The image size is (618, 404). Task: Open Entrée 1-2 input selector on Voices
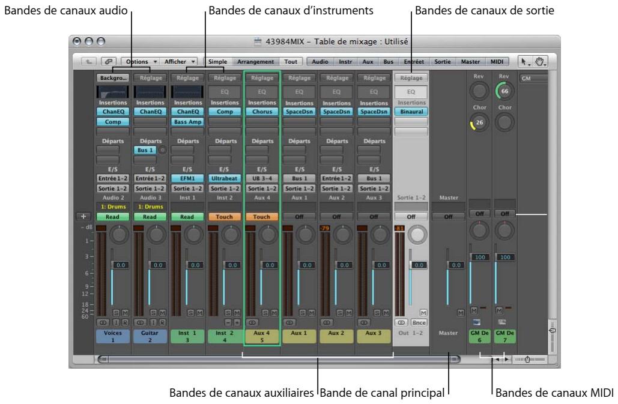pyautogui.click(x=113, y=178)
